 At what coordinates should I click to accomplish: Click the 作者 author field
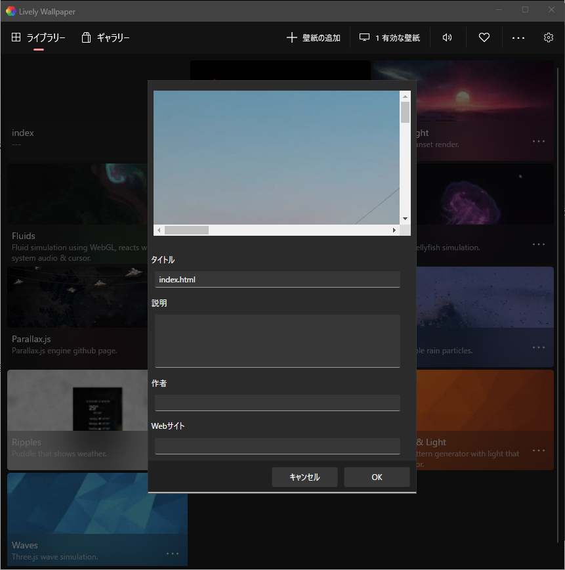pyautogui.click(x=277, y=403)
